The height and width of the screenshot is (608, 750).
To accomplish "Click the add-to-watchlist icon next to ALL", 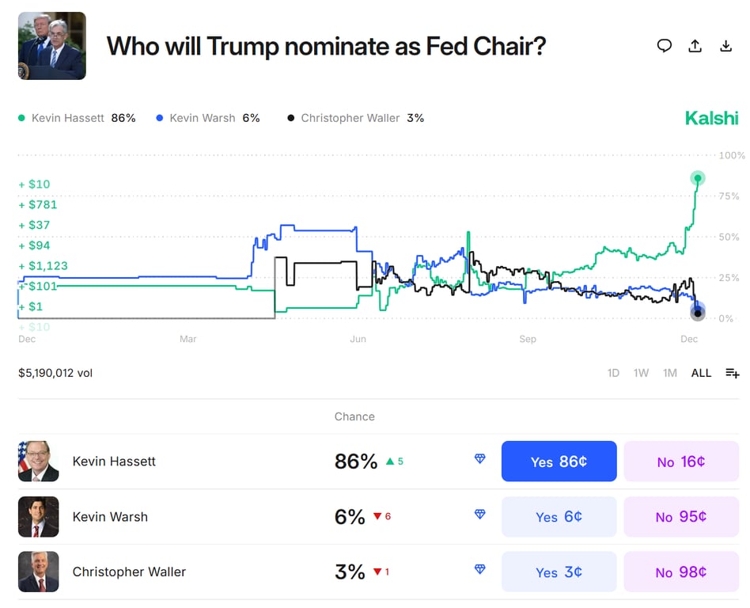I will (732, 373).
